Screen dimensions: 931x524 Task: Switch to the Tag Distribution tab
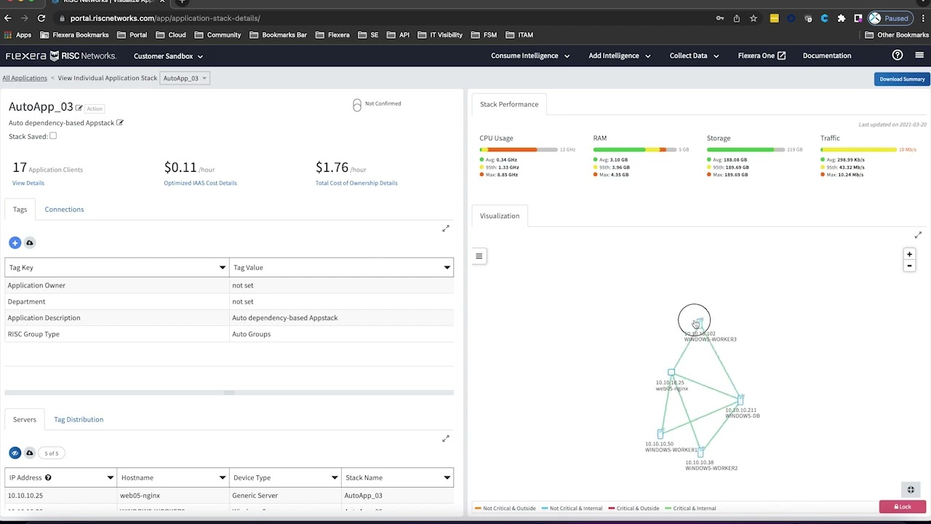coord(79,420)
